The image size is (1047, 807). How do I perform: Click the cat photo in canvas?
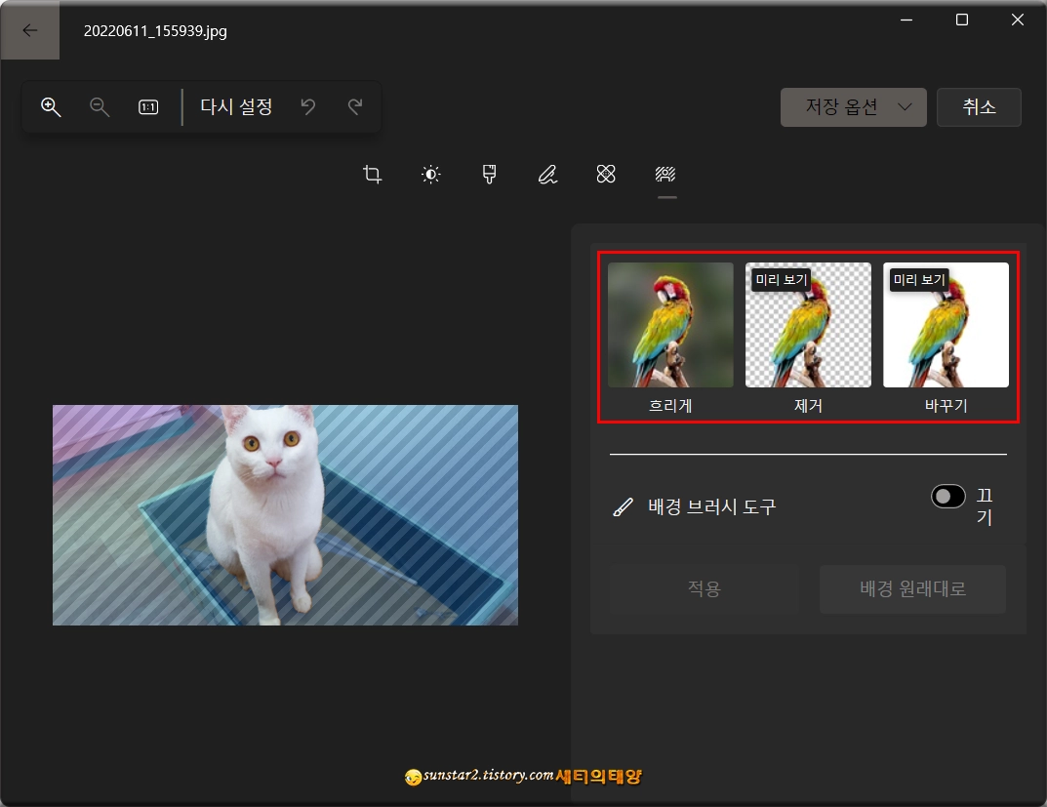(x=285, y=515)
